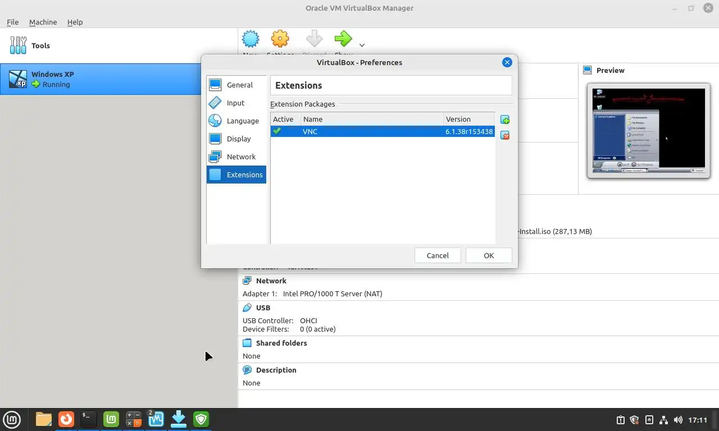
Task: Click the Preview section monitor icon
Action: click(x=588, y=70)
